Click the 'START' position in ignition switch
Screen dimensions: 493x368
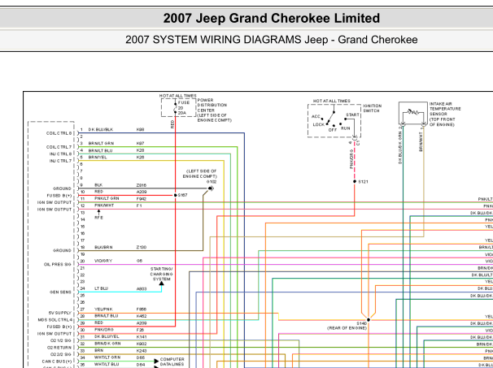pos(352,115)
